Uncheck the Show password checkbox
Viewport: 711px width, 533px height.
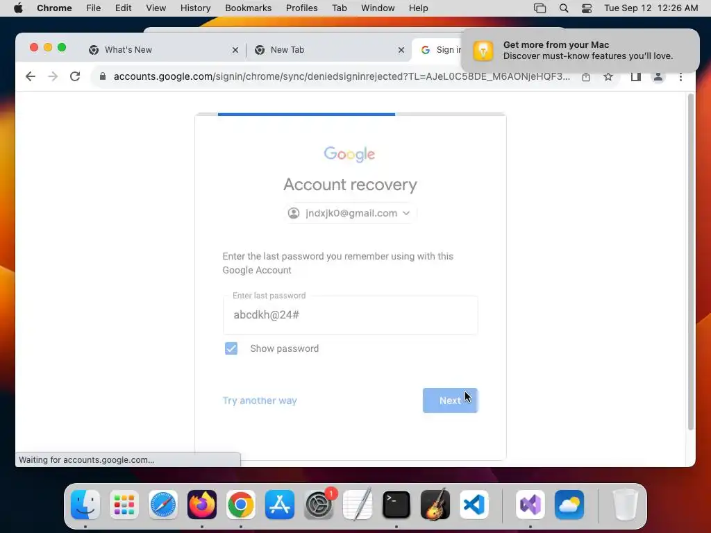pos(231,348)
